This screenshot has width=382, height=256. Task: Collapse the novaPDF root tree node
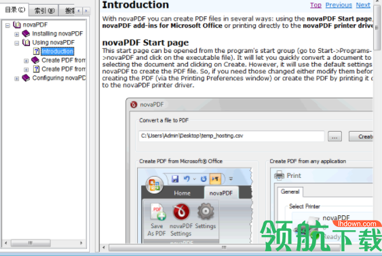7,25
